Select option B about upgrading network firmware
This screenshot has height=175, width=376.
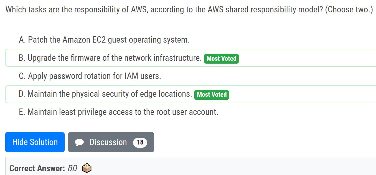coord(110,58)
